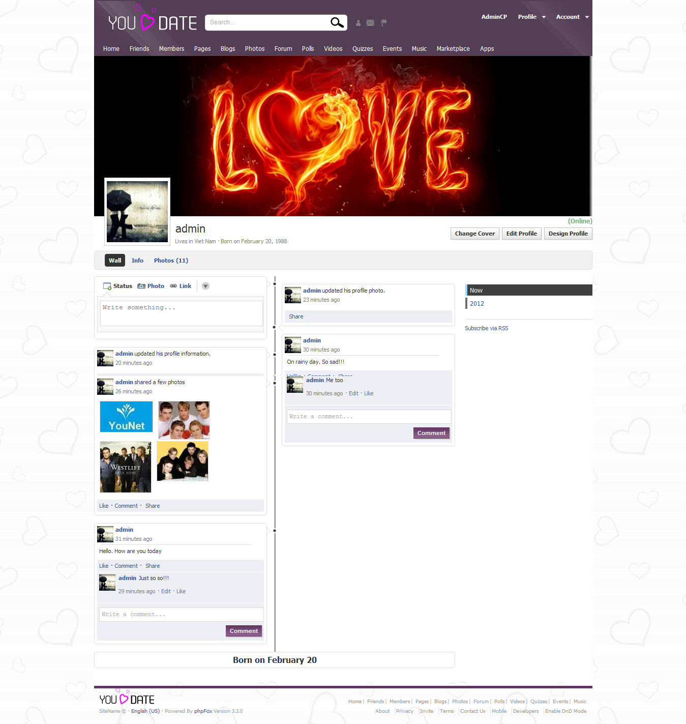686x724 pixels.
Task: Open the YouNet photo thumbnail
Action: [x=126, y=417]
